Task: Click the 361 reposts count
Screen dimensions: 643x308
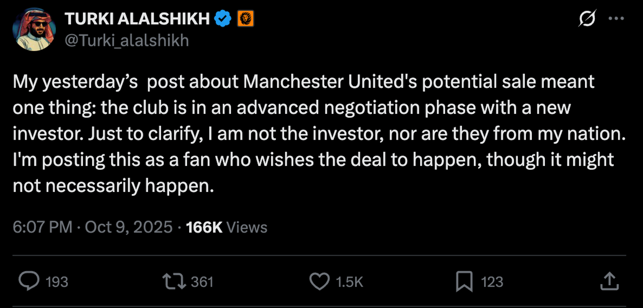Action: point(202,282)
